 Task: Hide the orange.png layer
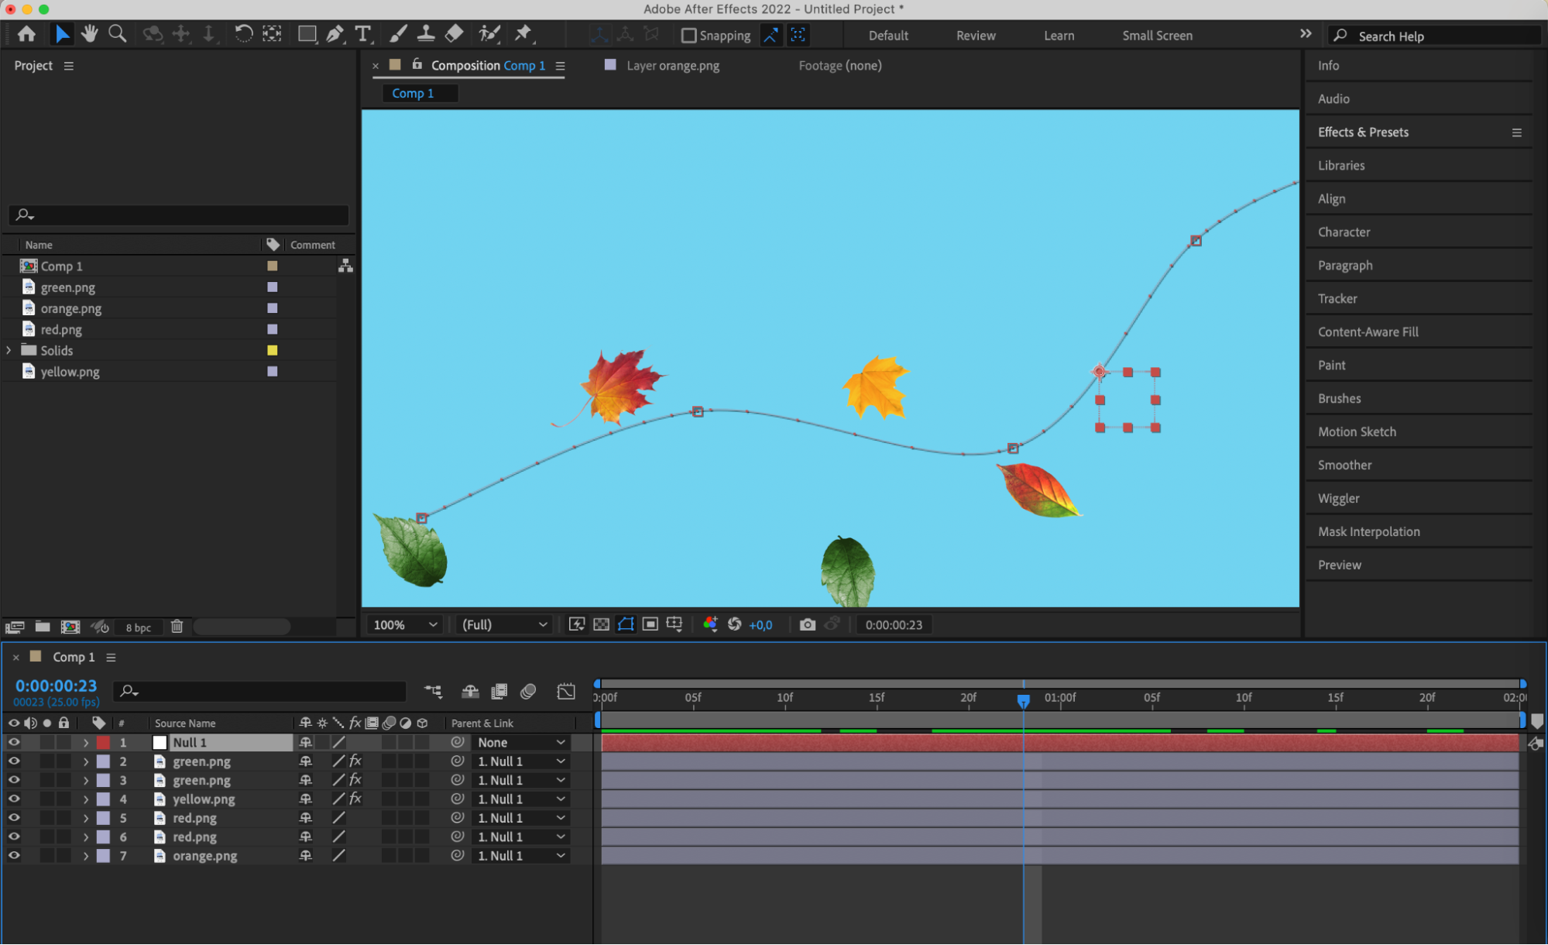coord(14,855)
